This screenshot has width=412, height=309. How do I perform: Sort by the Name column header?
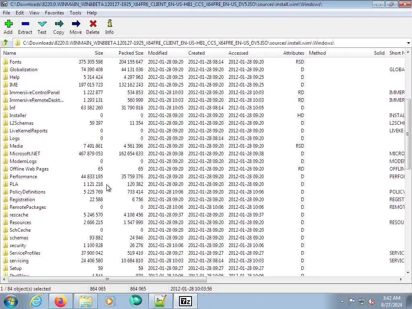pyautogui.click(x=33, y=53)
